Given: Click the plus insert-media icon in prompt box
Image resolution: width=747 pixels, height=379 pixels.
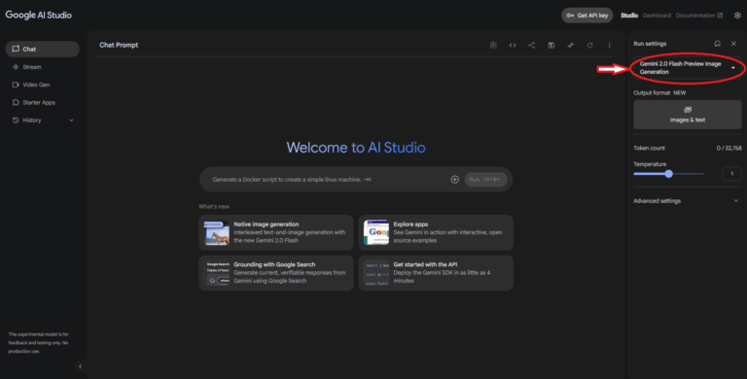Looking at the screenshot, I should click(454, 180).
